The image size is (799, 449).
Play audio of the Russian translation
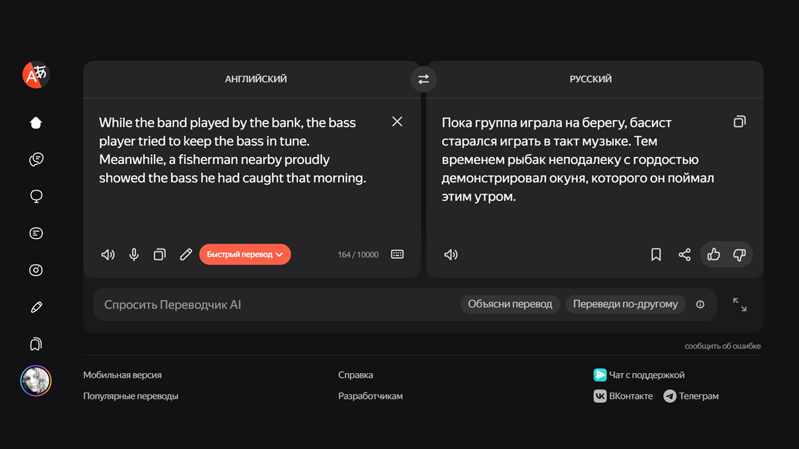(451, 255)
